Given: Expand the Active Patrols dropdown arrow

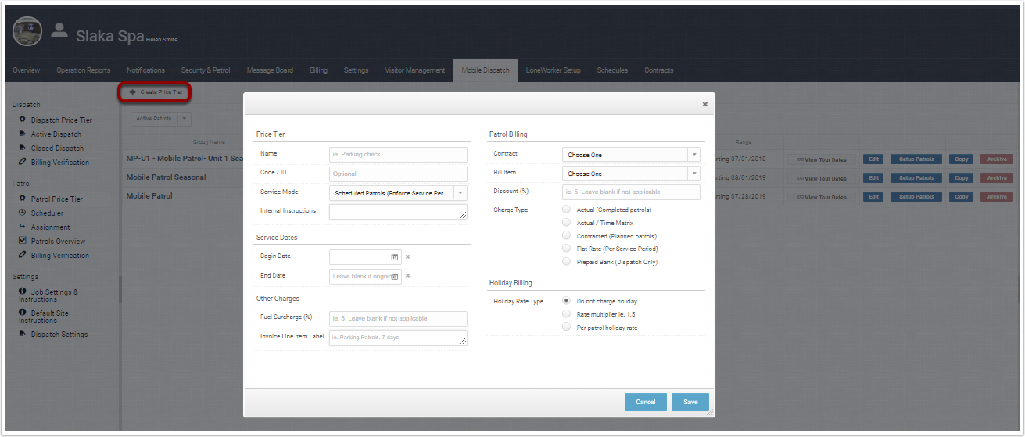Looking at the screenshot, I should [185, 119].
